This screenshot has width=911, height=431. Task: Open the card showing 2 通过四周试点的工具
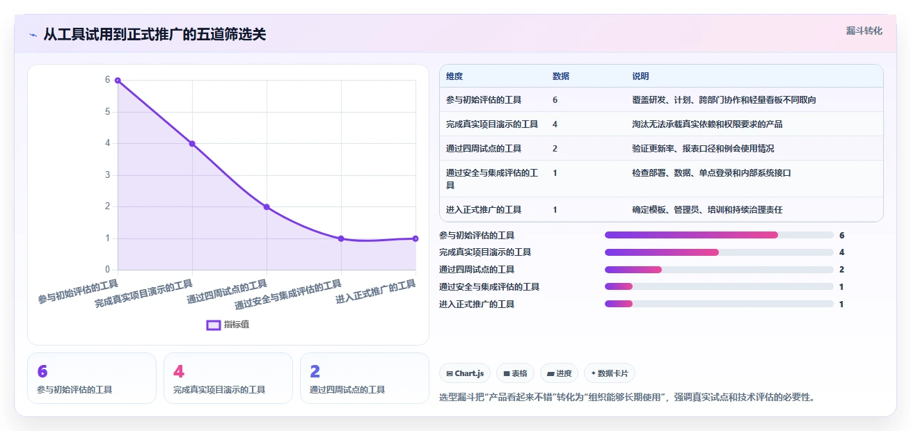(x=365, y=378)
